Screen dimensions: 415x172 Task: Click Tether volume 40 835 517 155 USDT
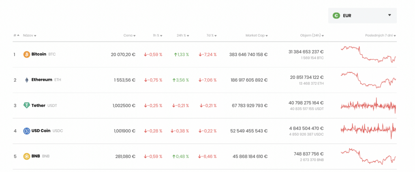point(307,108)
